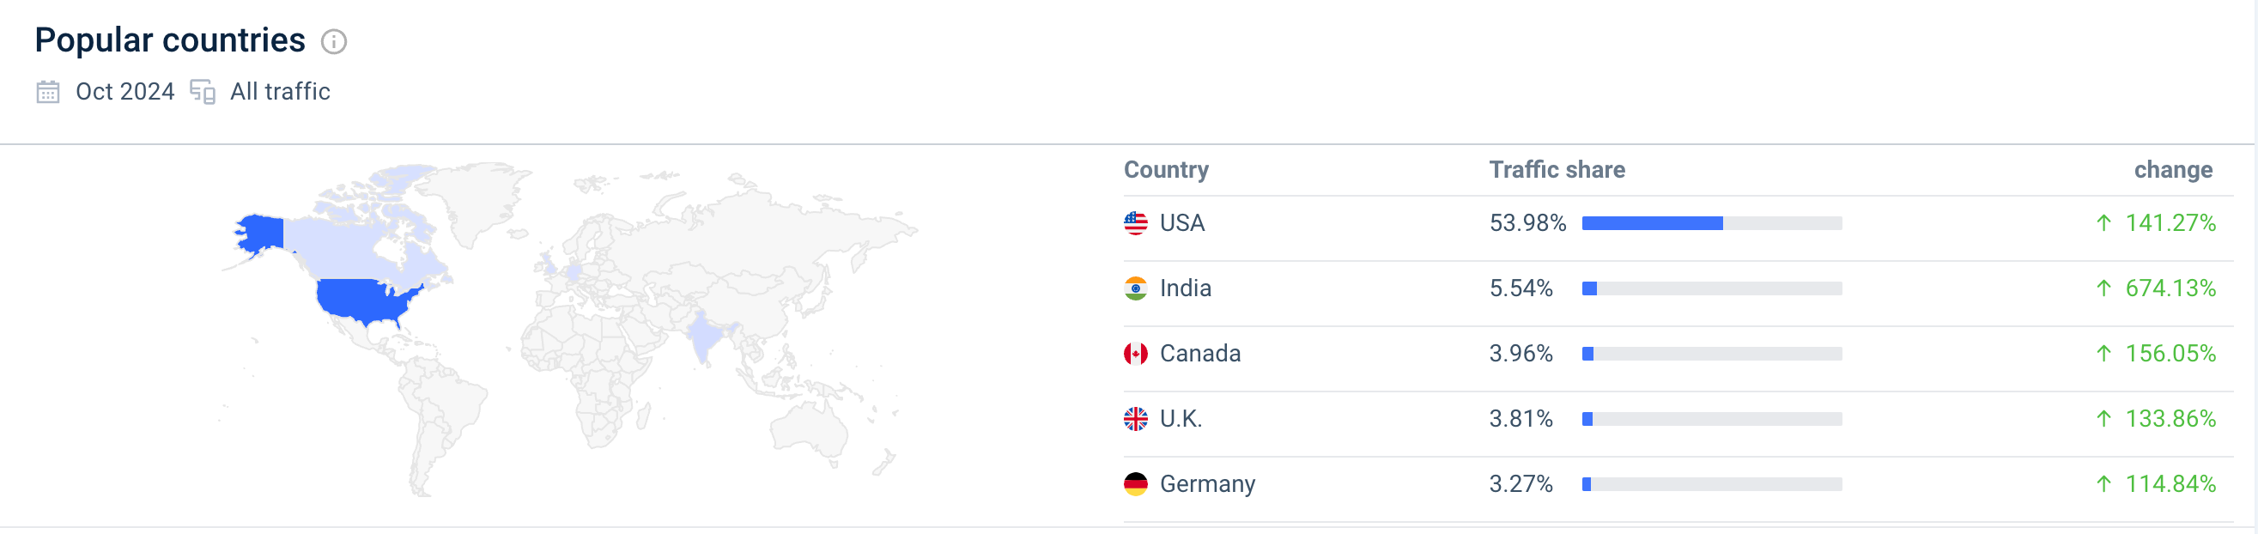Click the U.K. flag icon
Screen dimensions: 2258x534
[x=1135, y=419]
